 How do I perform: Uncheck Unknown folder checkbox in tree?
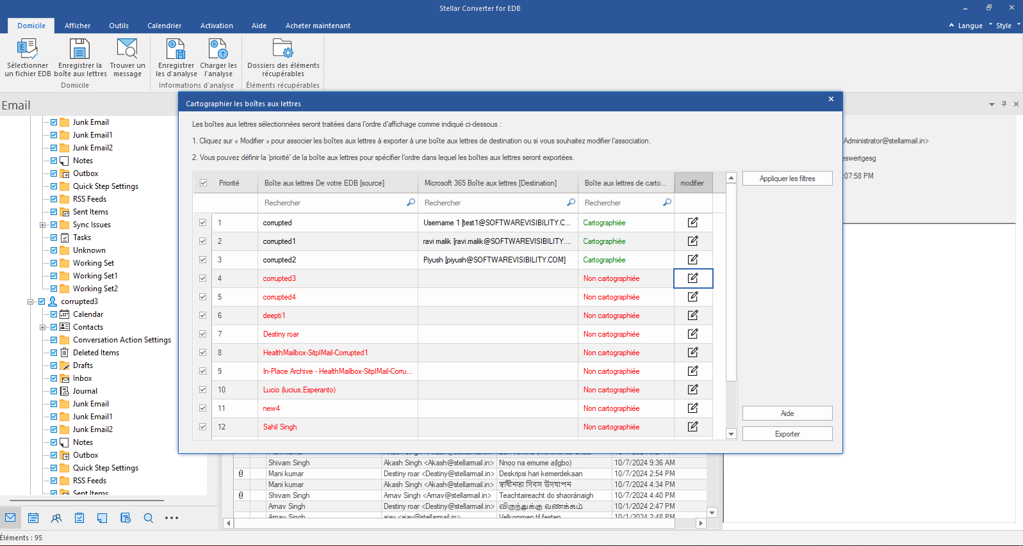[54, 250]
